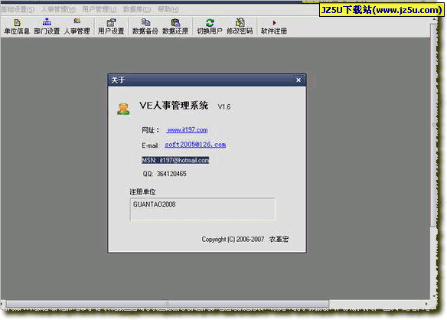Open the 人事管理(M) menu in menu bar
The height and width of the screenshot is (320, 447).
[58, 10]
